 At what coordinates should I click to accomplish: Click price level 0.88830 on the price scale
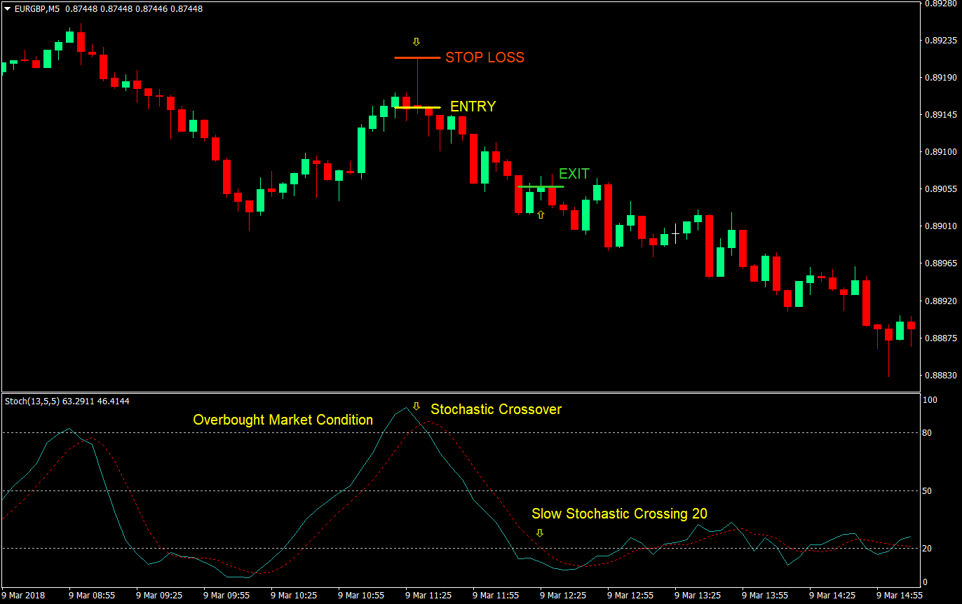click(x=942, y=376)
